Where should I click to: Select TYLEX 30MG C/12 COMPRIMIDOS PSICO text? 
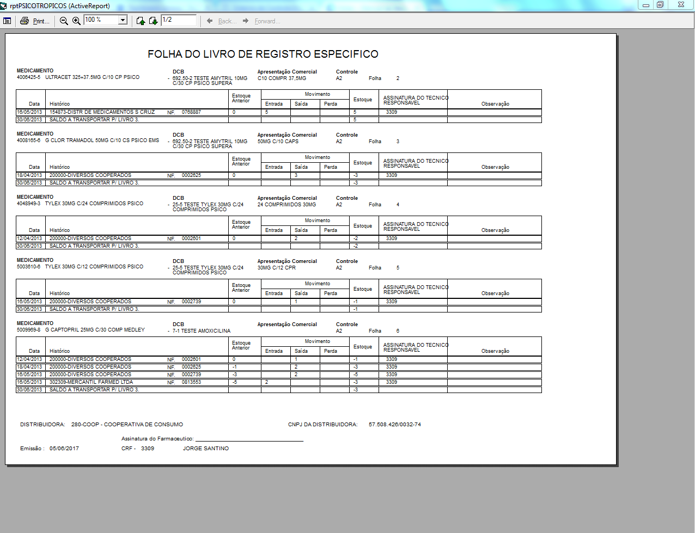coord(94,267)
